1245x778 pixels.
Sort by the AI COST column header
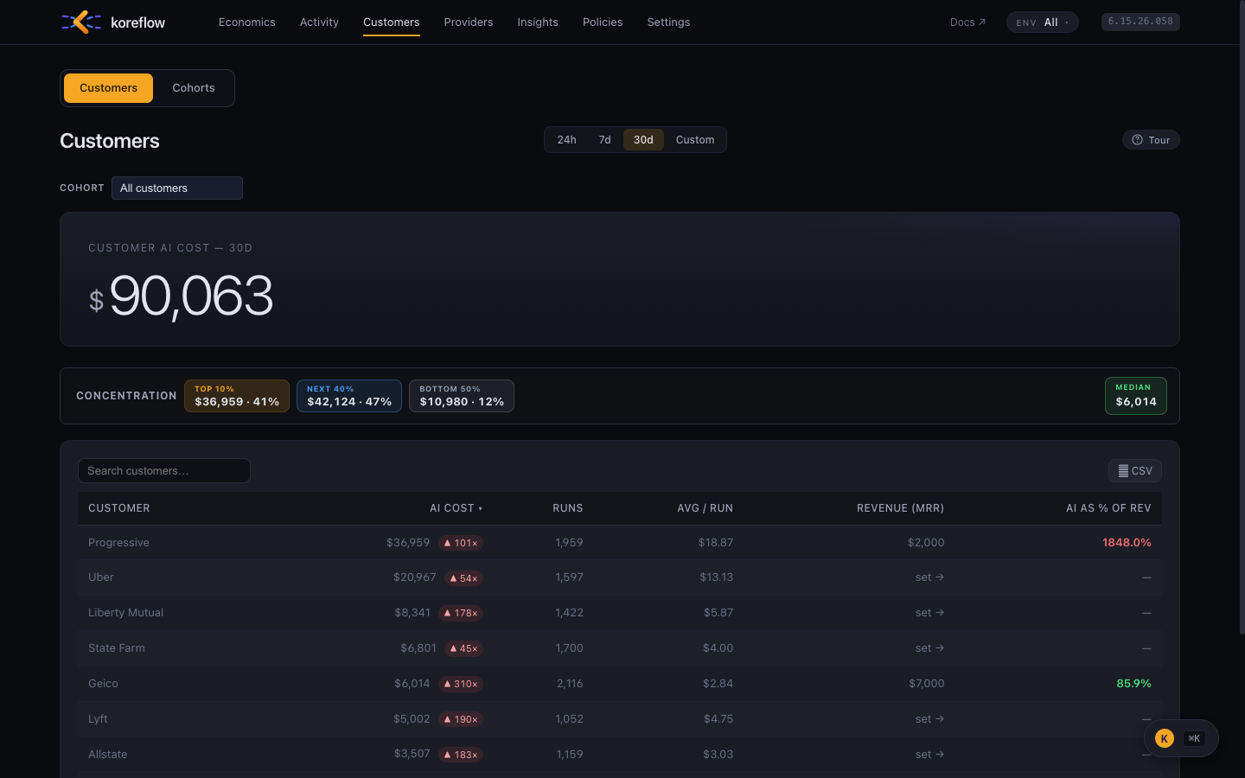[x=456, y=508]
